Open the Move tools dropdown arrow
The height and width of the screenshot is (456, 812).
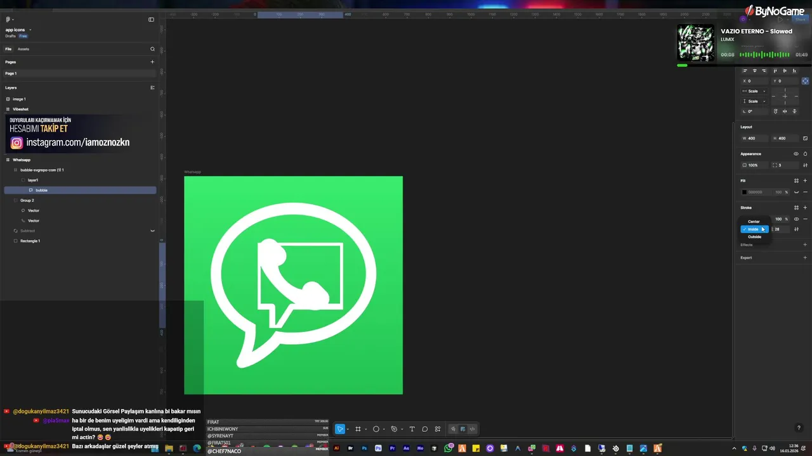pyautogui.click(x=348, y=429)
